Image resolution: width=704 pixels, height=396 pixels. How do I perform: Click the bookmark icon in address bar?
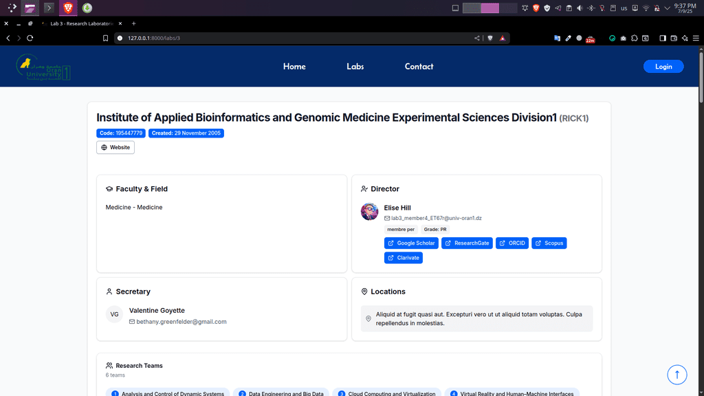tap(106, 38)
